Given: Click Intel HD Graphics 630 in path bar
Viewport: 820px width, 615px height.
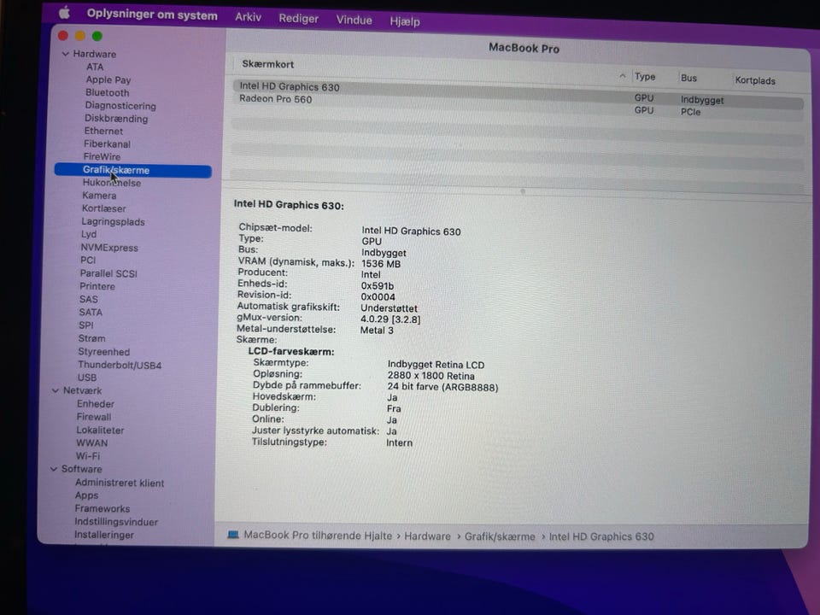Looking at the screenshot, I should point(600,536).
